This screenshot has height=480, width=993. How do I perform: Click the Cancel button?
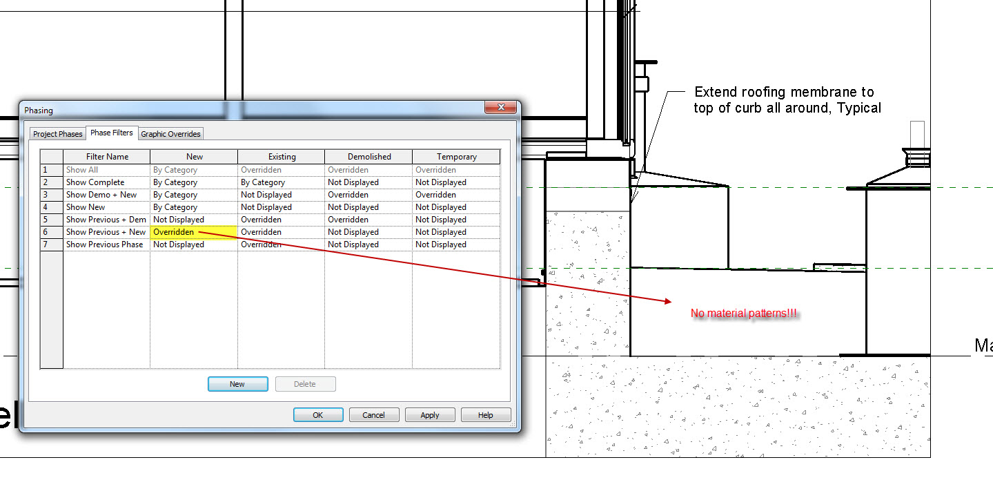click(x=373, y=415)
